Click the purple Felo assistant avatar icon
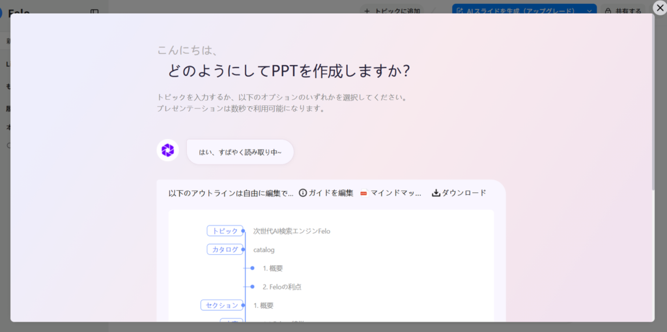This screenshot has width=667, height=332. (167, 151)
